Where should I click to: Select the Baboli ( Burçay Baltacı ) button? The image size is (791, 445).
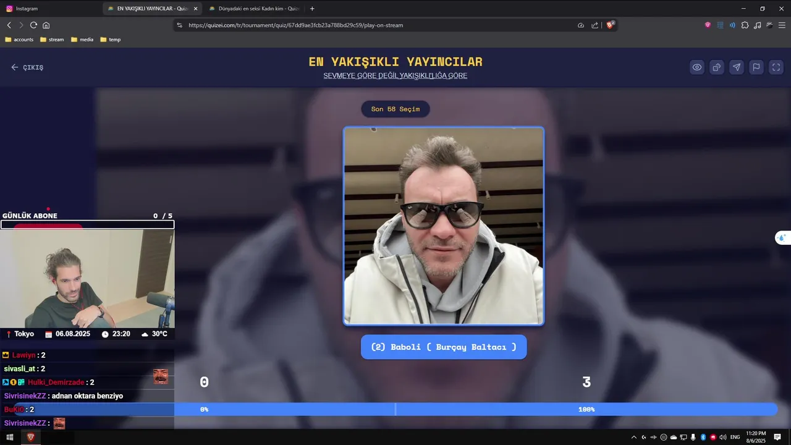pyautogui.click(x=444, y=347)
